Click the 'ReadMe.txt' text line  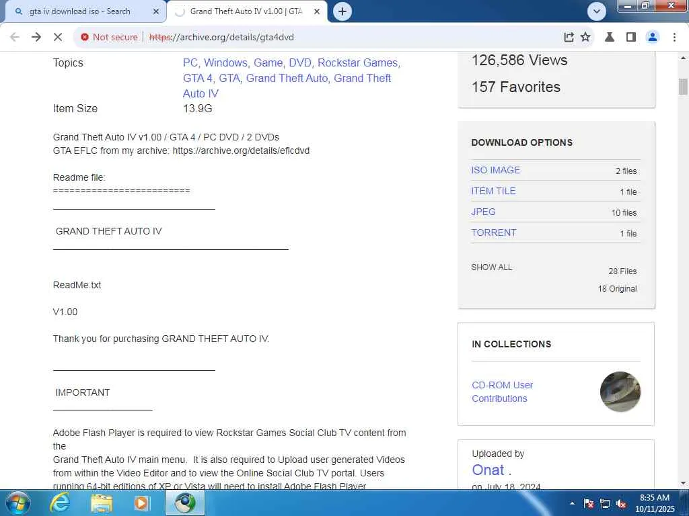point(77,285)
